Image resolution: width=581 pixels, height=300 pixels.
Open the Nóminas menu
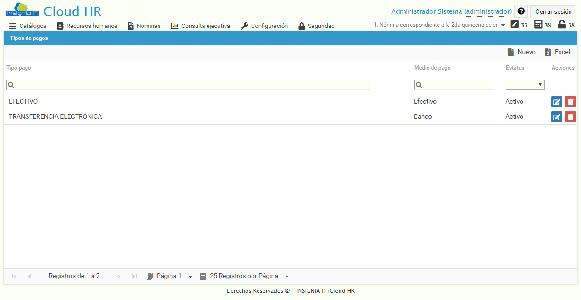144,26
